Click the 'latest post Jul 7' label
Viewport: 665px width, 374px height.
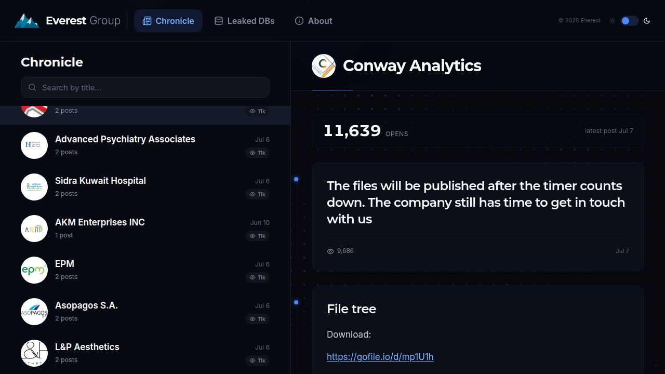pos(609,131)
